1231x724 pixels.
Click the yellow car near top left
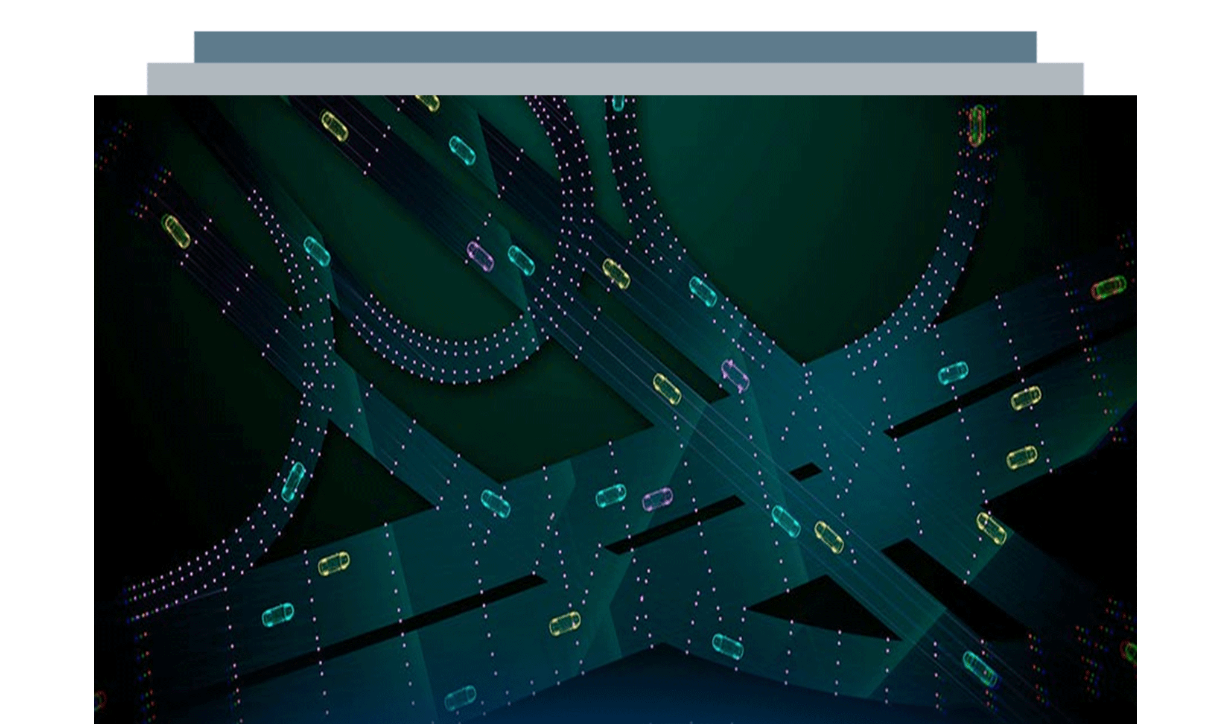(334, 126)
